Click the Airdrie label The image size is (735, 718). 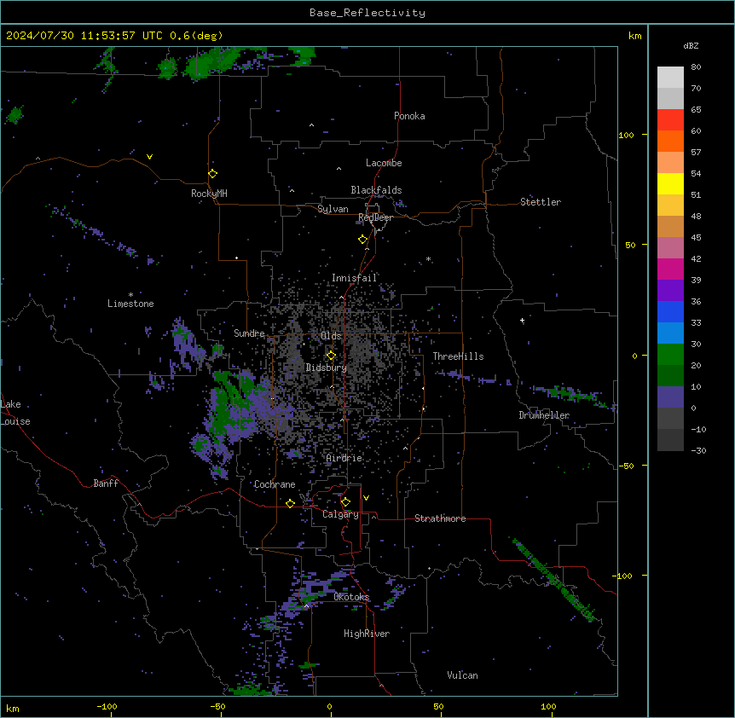(x=344, y=458)
